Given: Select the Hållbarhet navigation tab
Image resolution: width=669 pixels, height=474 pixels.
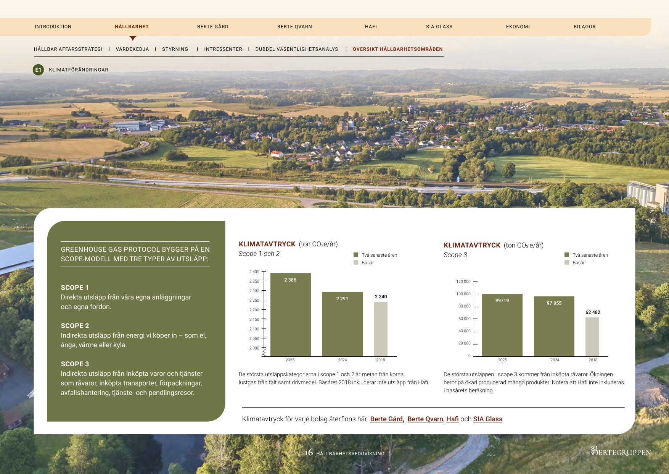Looking at the screenshot, I should tap(132, 27).
